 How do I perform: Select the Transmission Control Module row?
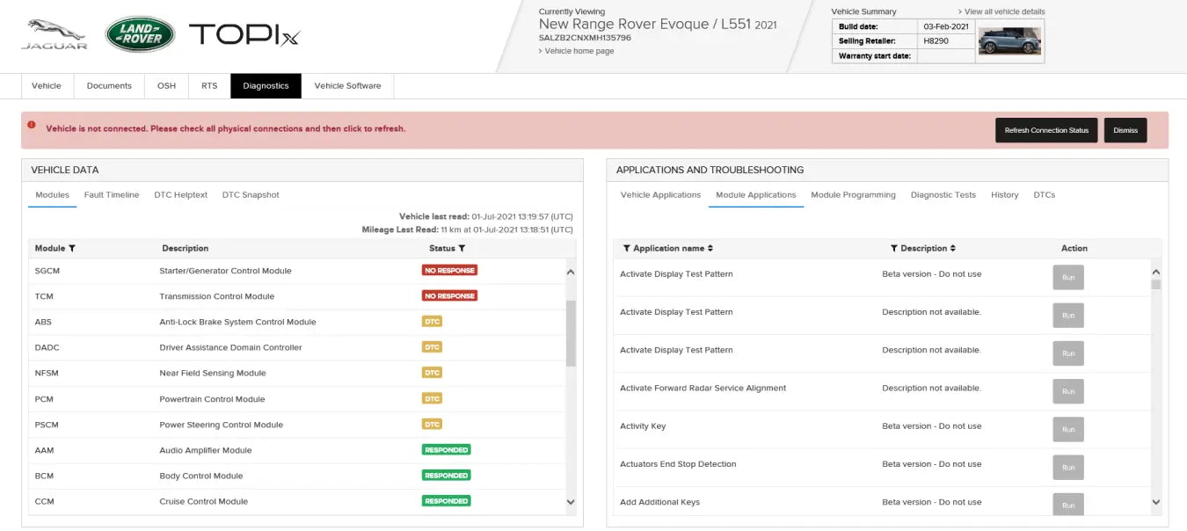coord(216,296)
